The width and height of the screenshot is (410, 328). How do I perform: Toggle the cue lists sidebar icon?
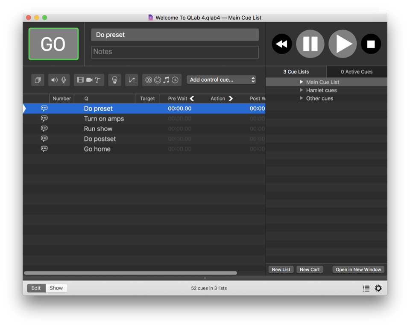(x=366, y=288)
